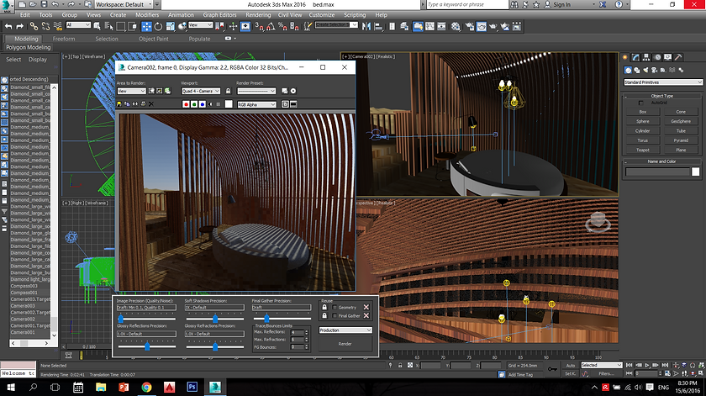Click object color swatch in Name and Color
706x396 pixels.
pos(696,172)
